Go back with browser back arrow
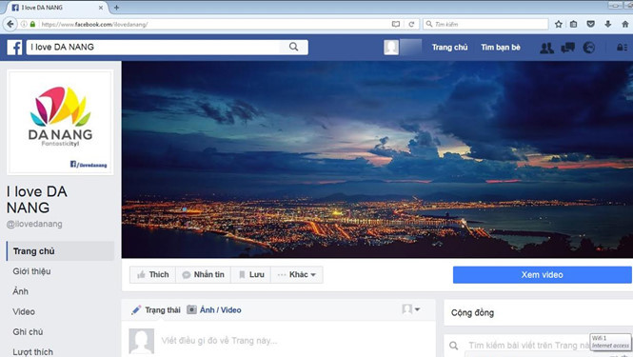 point(10,24)
